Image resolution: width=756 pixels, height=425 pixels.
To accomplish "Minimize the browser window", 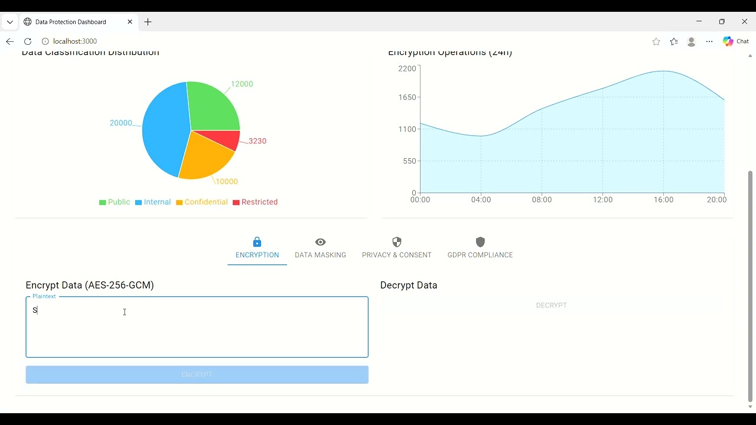I will [699, 21].
